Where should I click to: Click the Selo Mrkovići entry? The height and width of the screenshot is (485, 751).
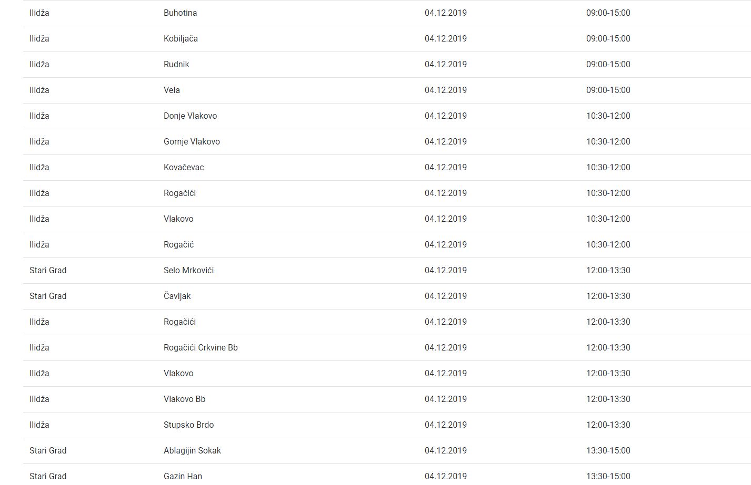pos(188,270)
